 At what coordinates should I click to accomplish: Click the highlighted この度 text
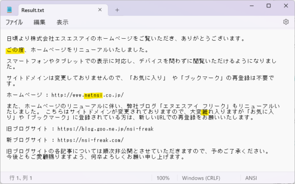15,50
